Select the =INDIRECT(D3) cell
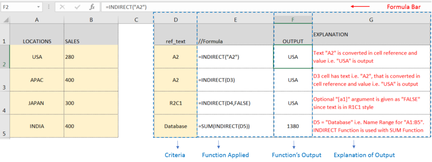This screenshot has width=432, height=162. (235, 80)
